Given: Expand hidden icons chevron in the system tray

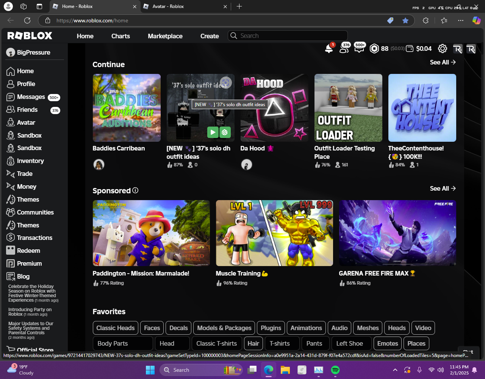Looking at the screenshot, I should coord(395,370).
